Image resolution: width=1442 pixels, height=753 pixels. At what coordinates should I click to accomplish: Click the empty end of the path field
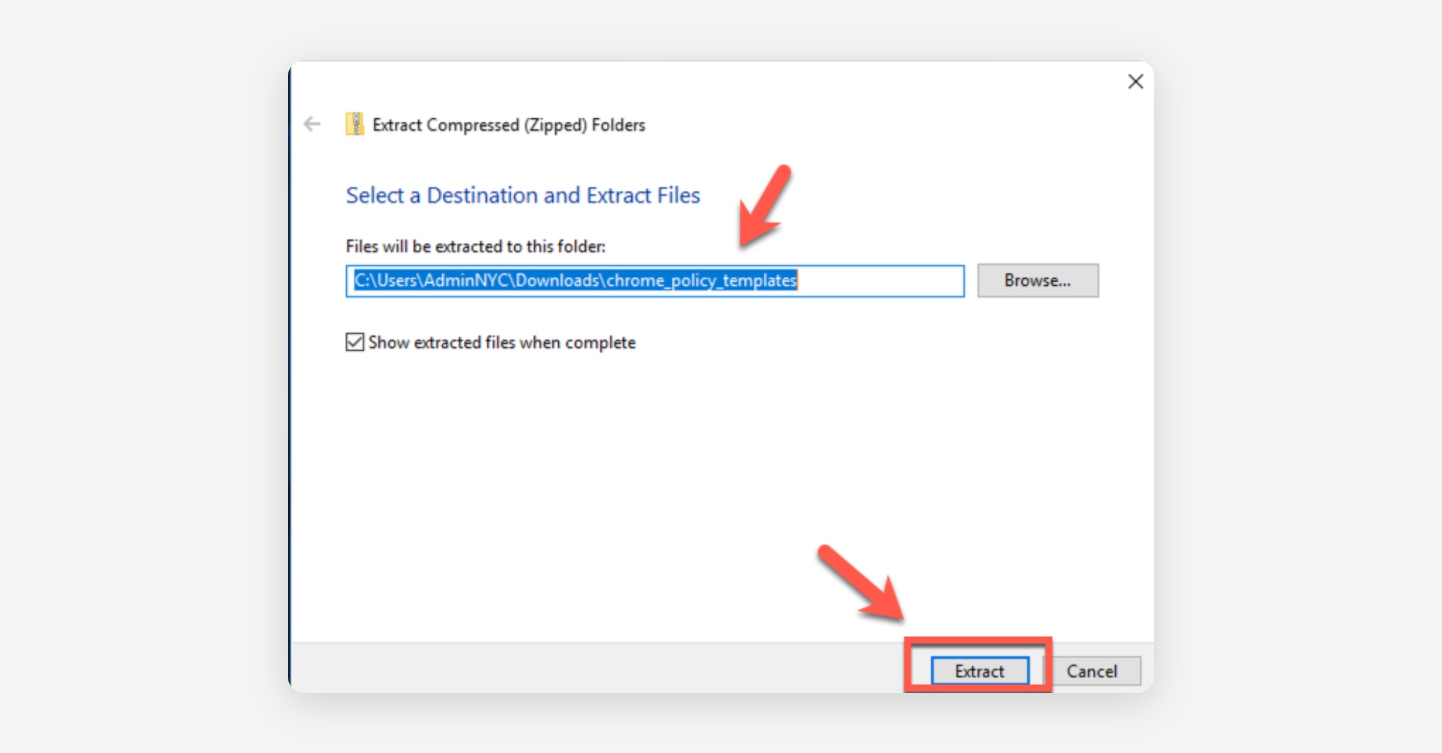pos(880,281)
